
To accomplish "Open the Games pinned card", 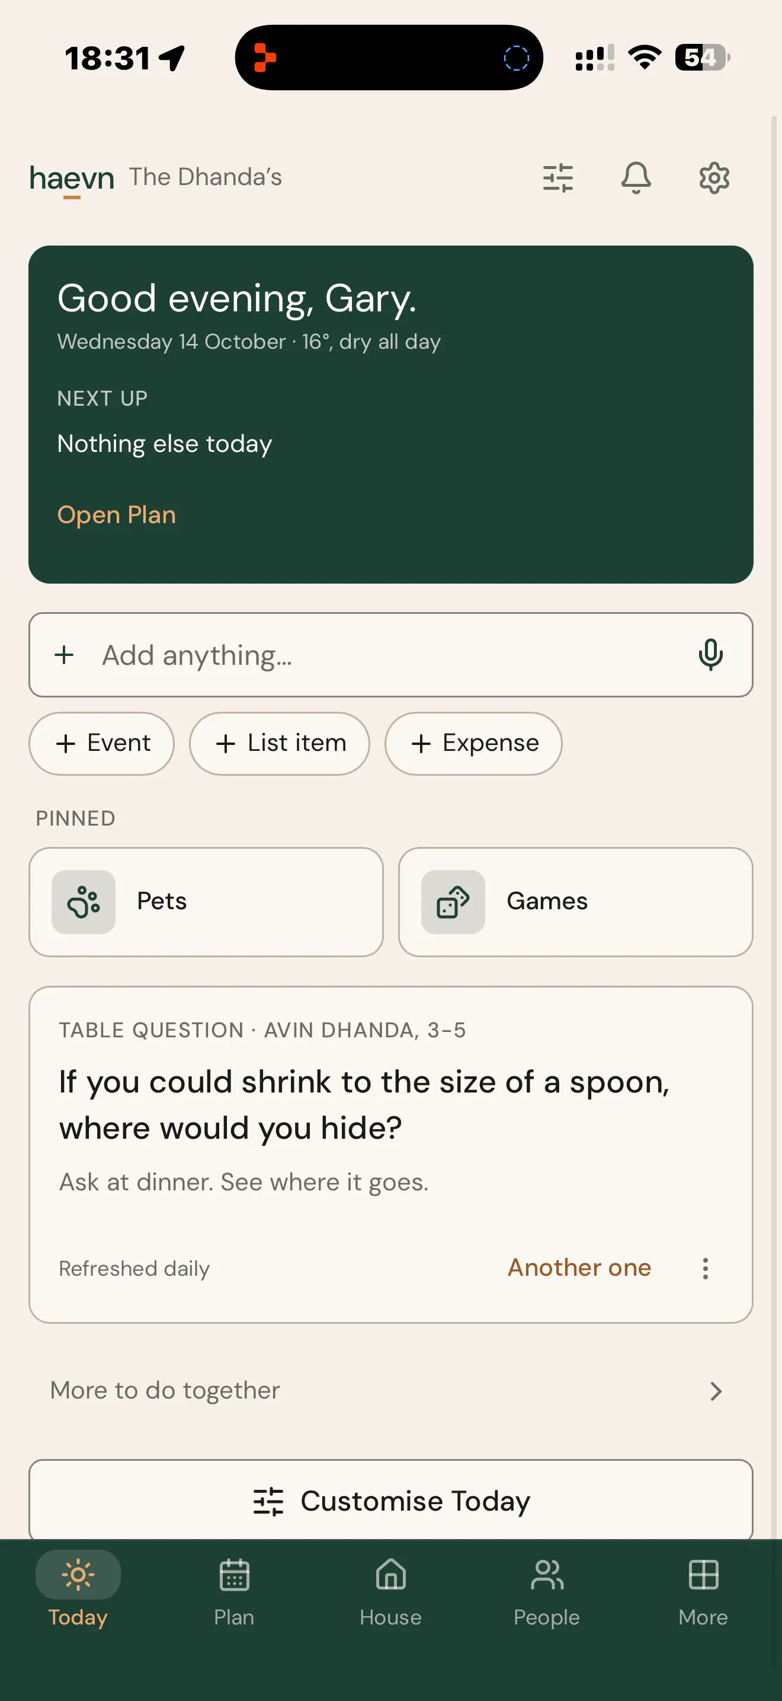I will click(x=575, y=902).
